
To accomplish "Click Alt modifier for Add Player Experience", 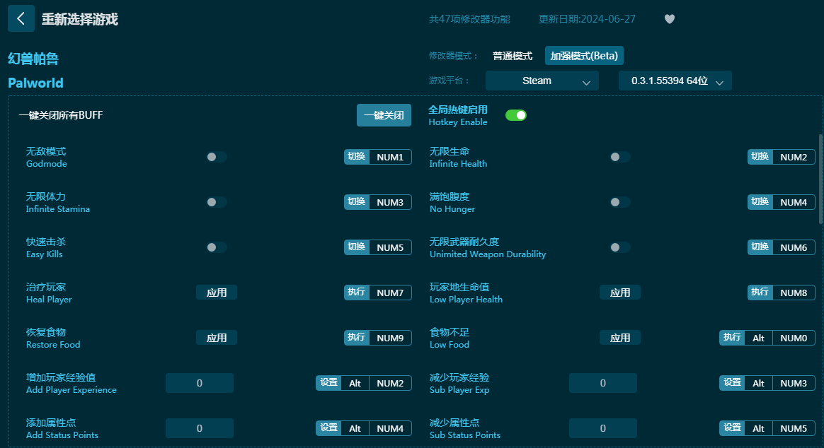I will coord(355,383).
